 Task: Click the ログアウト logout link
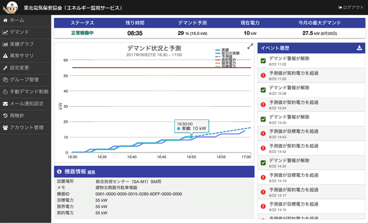click(351, 7)
